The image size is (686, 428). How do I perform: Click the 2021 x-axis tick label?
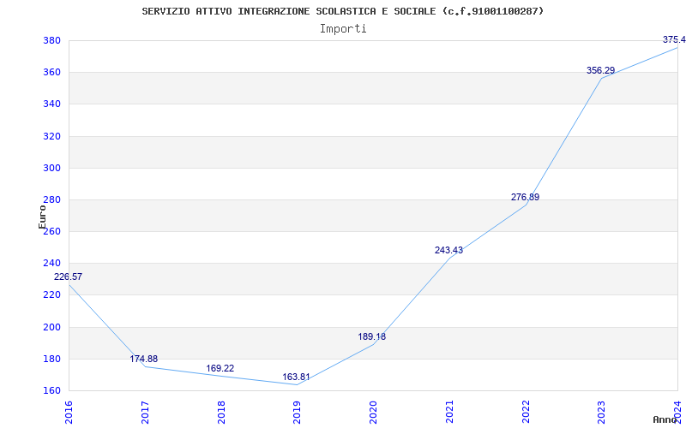pos(449,413)
